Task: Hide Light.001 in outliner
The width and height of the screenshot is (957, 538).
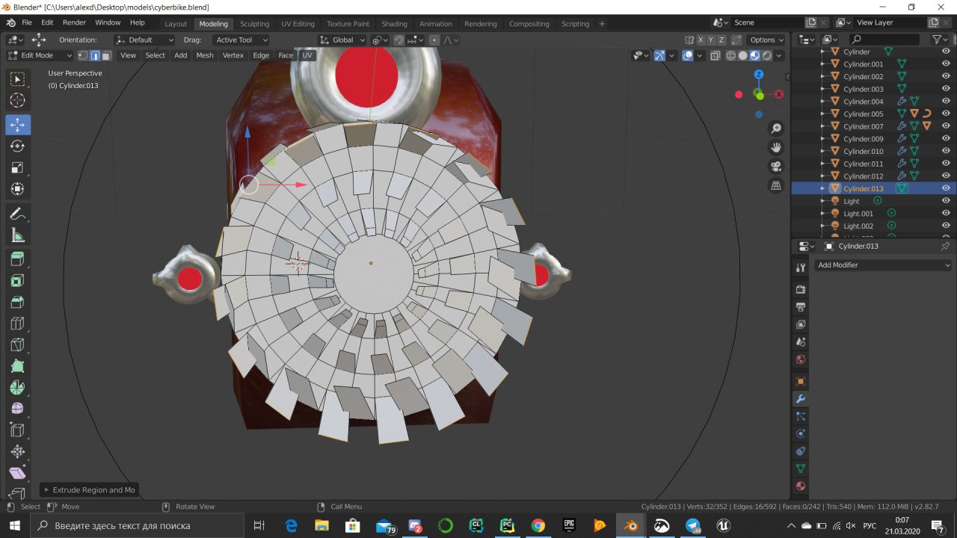Action: [x=946, y=214]
